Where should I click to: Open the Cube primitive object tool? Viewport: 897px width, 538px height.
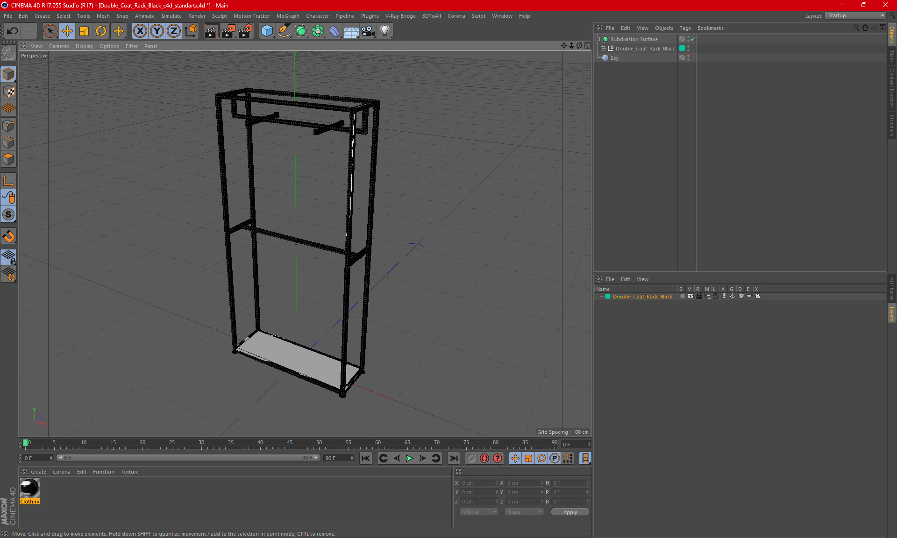[267, 31]
